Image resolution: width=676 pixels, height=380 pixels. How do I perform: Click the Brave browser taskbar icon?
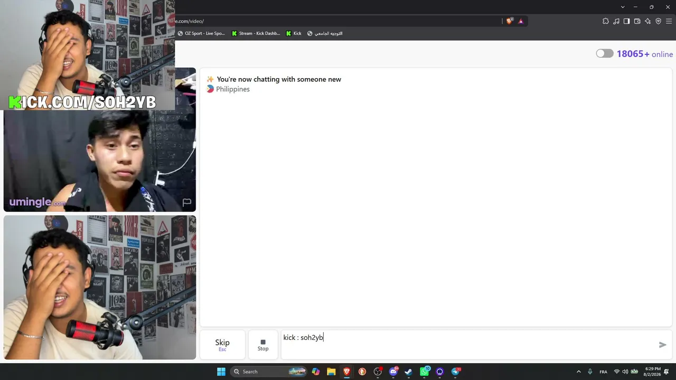[x=346, y=372]
